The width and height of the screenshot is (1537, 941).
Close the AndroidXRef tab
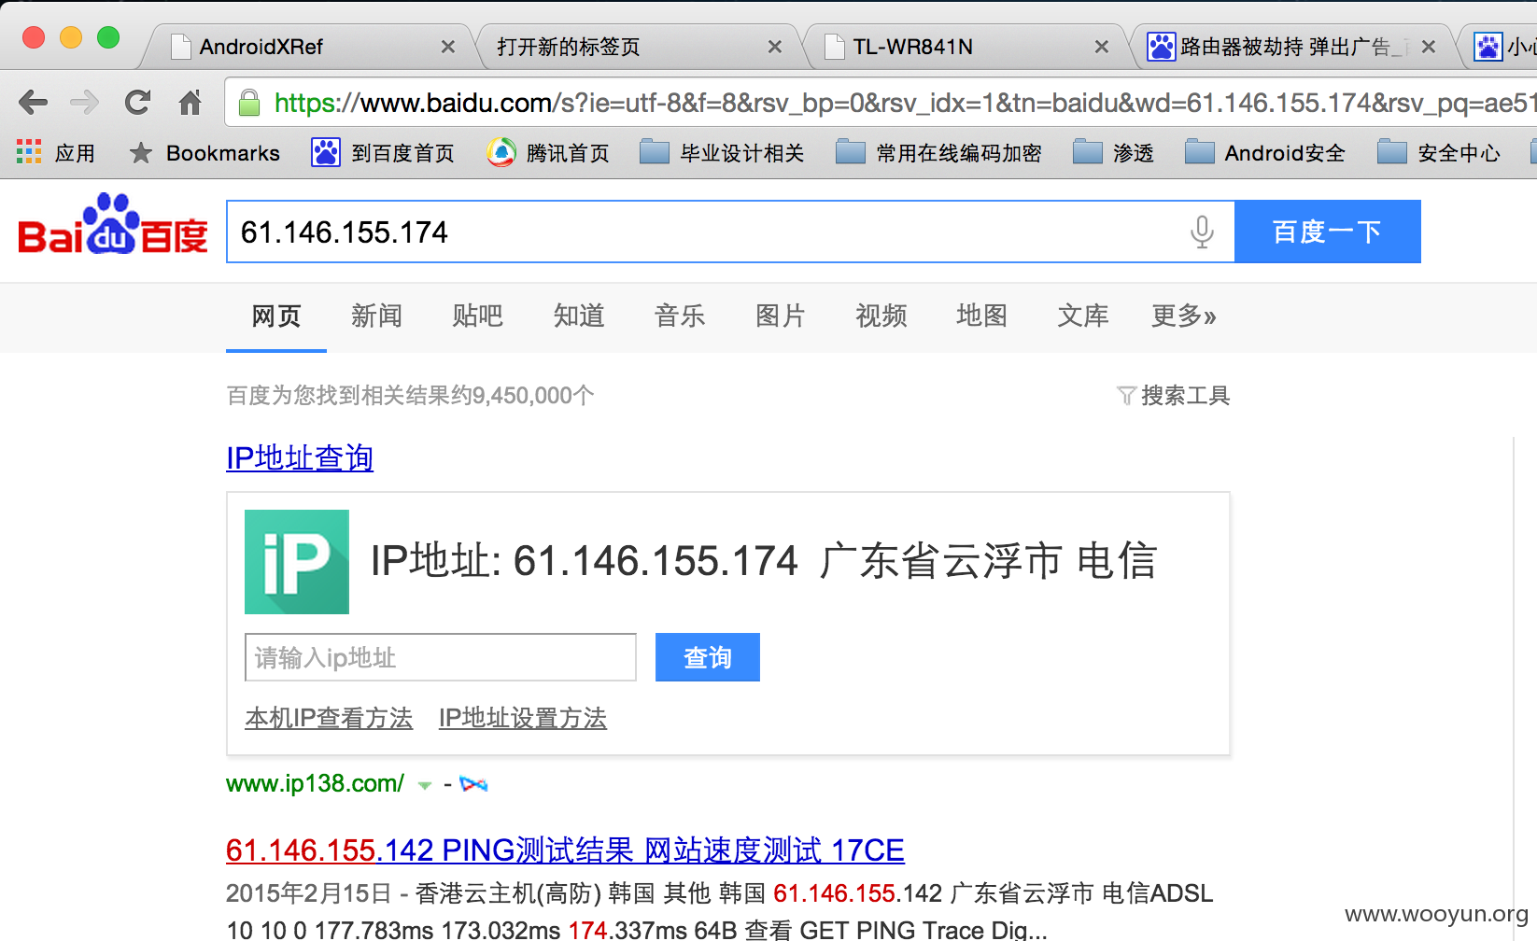448,47
